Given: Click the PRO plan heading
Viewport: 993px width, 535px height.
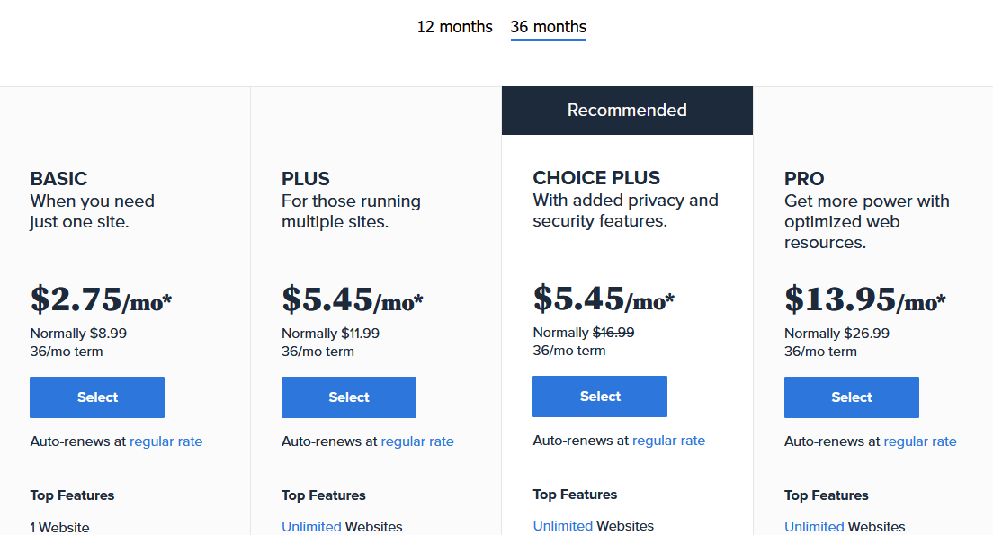Looking at the screenshot, I should [x=804, y=179].
